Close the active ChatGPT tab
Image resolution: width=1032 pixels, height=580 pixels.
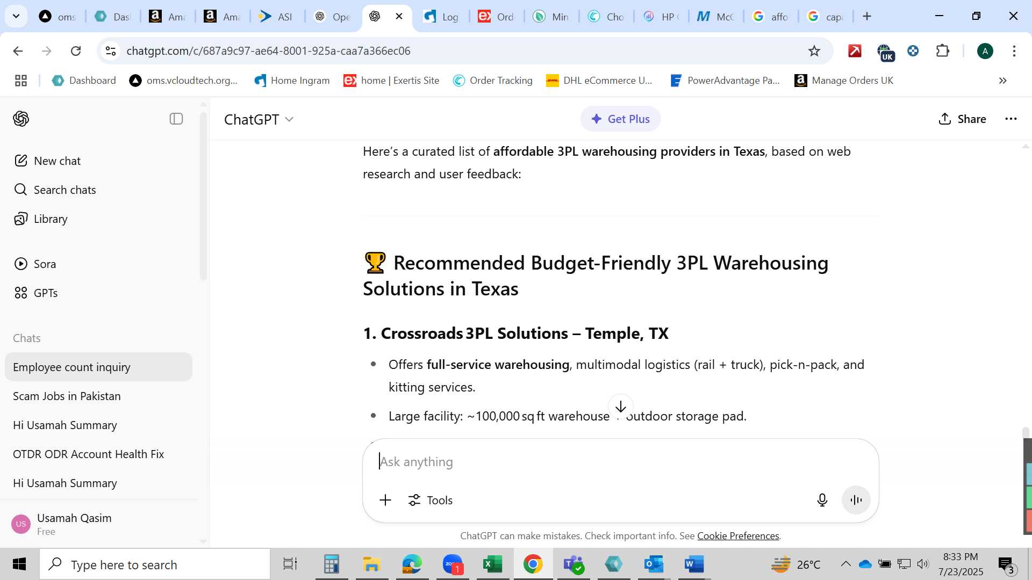tap(399, 16)
